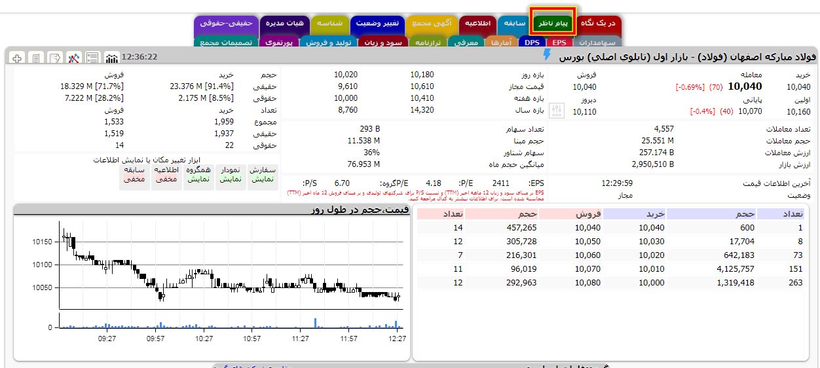Screen dimensions: 820x368
Task: Click the sell price 10,080 in order book
Action: [587, 282]
